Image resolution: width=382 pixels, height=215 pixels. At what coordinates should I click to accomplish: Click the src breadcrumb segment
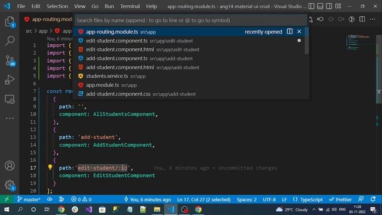(x=29, y=31)
